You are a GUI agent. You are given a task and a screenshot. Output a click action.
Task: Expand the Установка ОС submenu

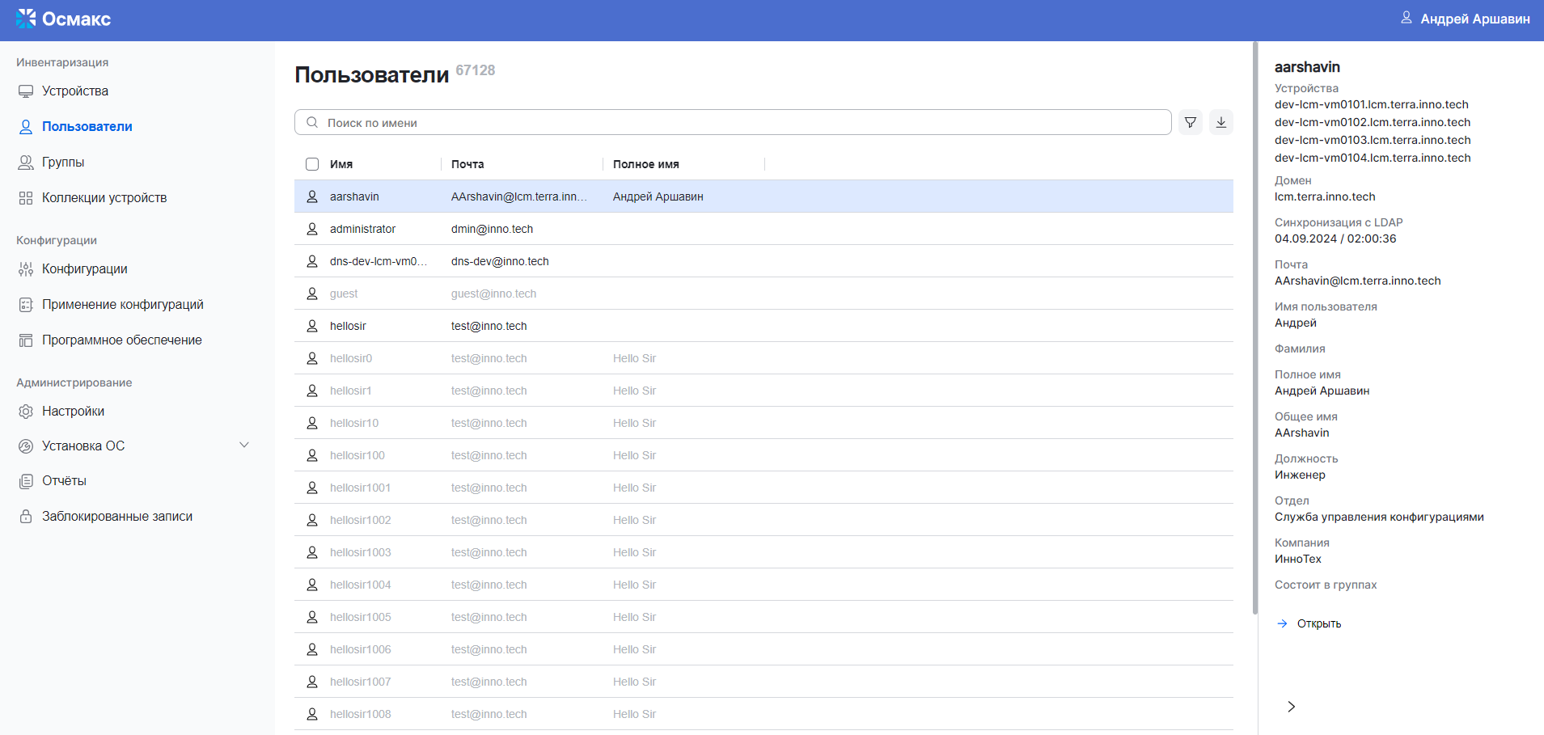pos(244,446)
